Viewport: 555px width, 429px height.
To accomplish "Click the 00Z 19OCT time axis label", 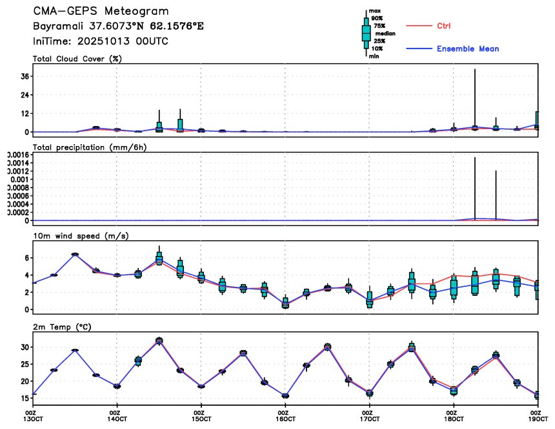I will pos(538,416).
